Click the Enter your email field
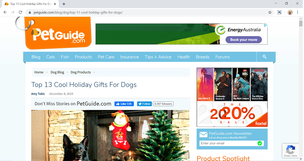 tap(228, 143)
